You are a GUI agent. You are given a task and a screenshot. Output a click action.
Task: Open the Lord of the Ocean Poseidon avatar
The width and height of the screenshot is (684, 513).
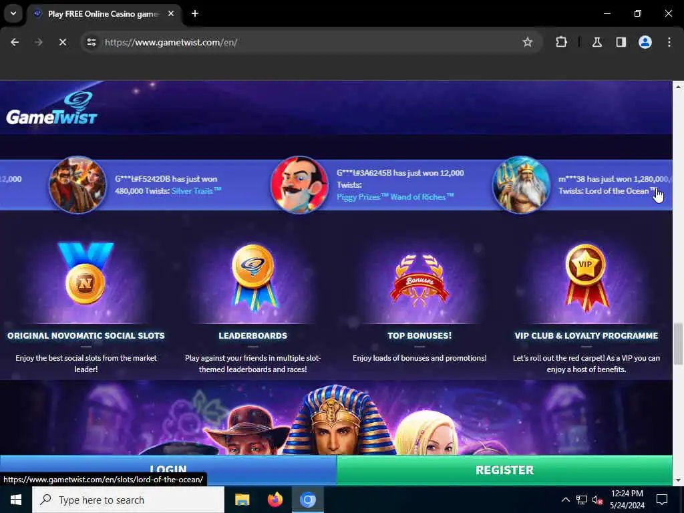pos(521,185)
